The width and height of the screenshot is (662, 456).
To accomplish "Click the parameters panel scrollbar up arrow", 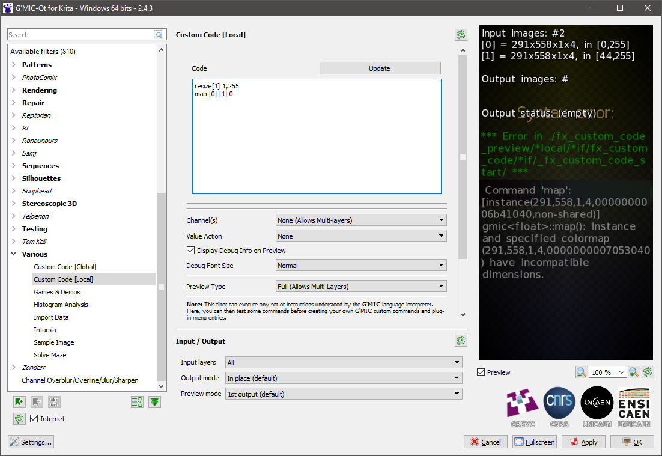I will 463,50.
